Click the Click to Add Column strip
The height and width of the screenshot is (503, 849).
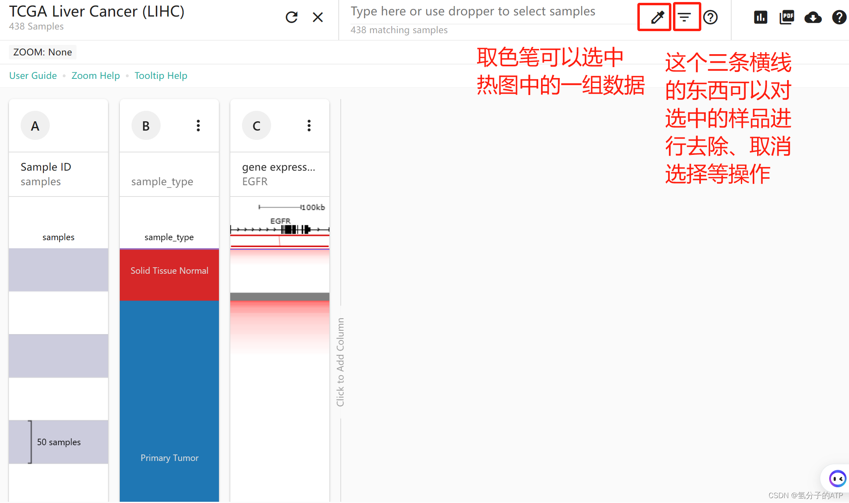tap(340, 362)
